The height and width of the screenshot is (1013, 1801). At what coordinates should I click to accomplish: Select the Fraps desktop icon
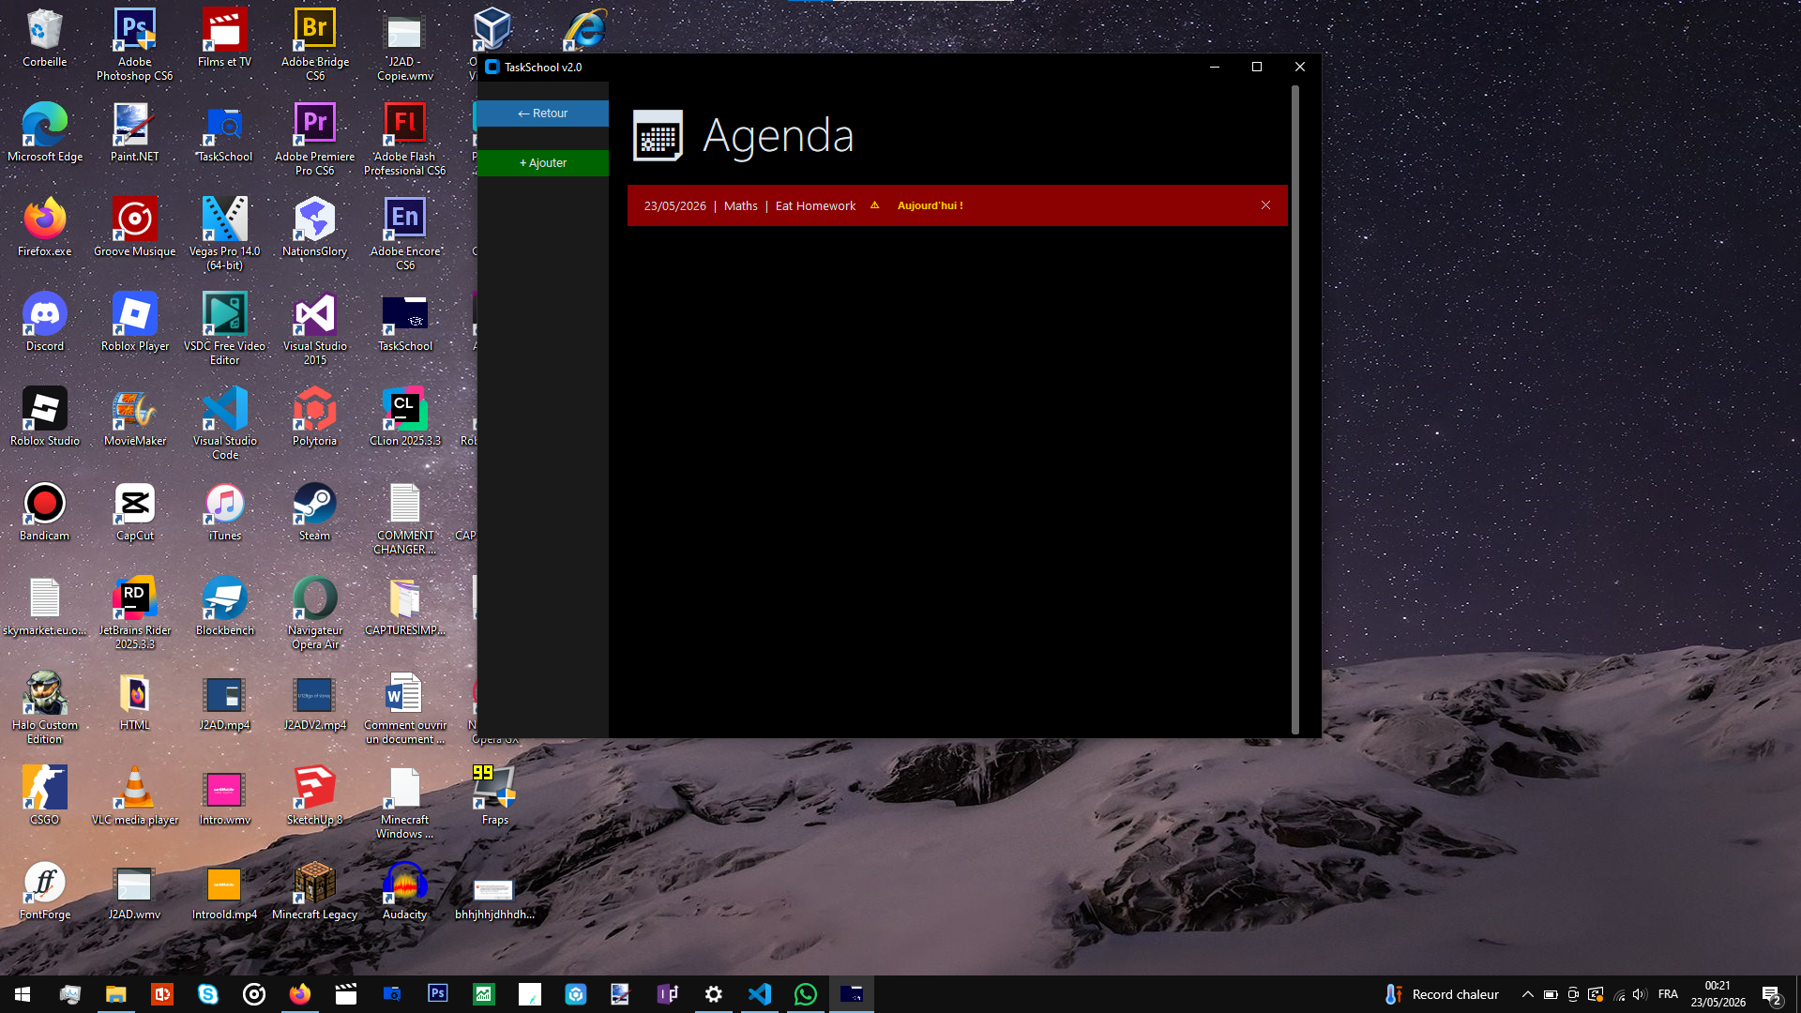click(x=495, y=796)
